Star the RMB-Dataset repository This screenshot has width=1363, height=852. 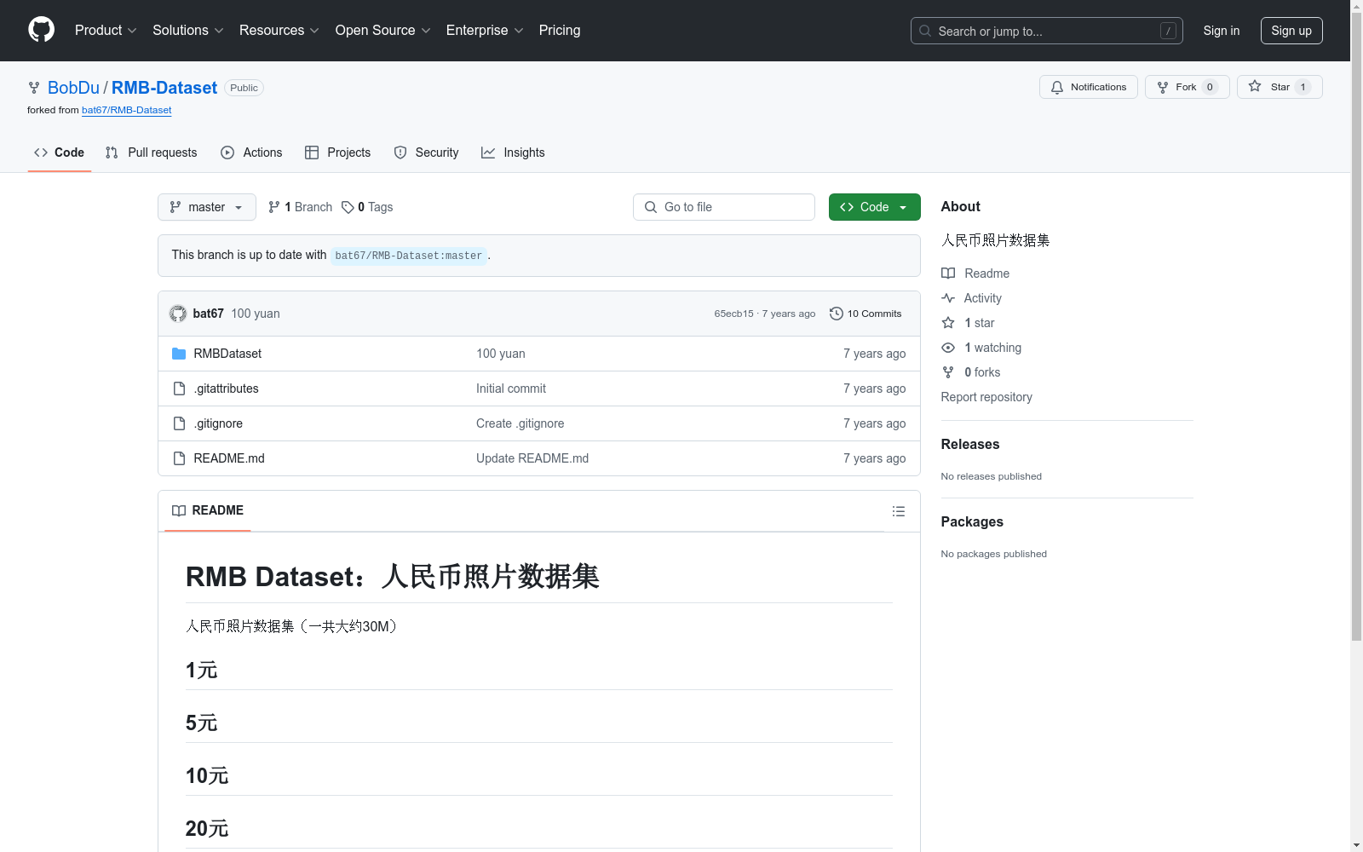point(1280,87)
